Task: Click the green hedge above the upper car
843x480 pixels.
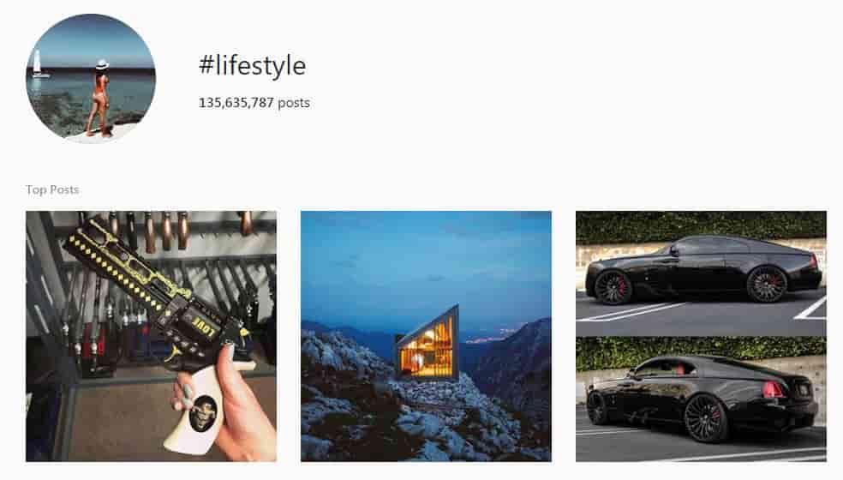Action: click(x=701, y=226)
